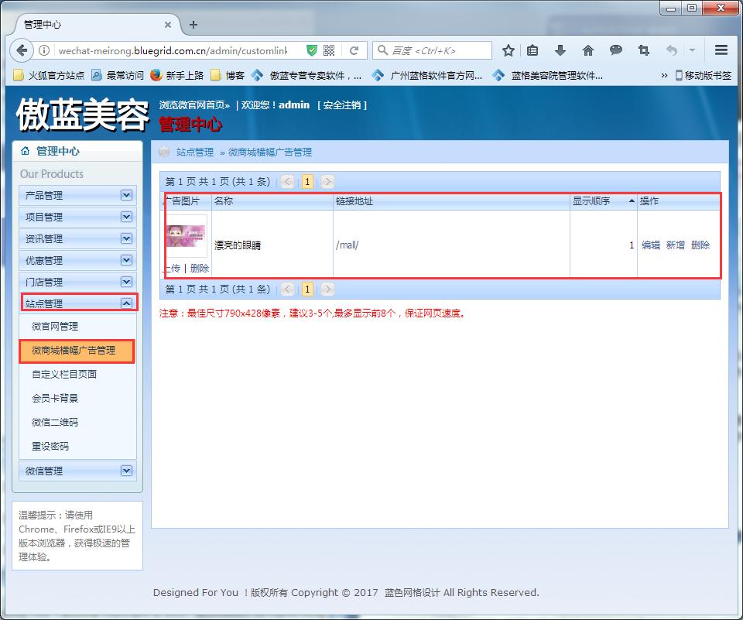Screen dimensions: 743x620
Task: Click the 管理中心 house icon in sidebar header
Action: [24, 151]
